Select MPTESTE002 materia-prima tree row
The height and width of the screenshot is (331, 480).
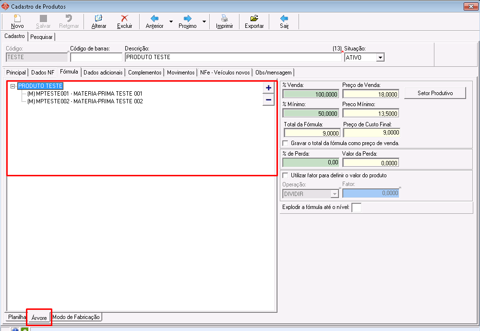click(x=85, y=101)
